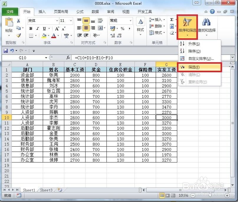
Task: Click the zoom slider handle
Action: coord(210,195)
